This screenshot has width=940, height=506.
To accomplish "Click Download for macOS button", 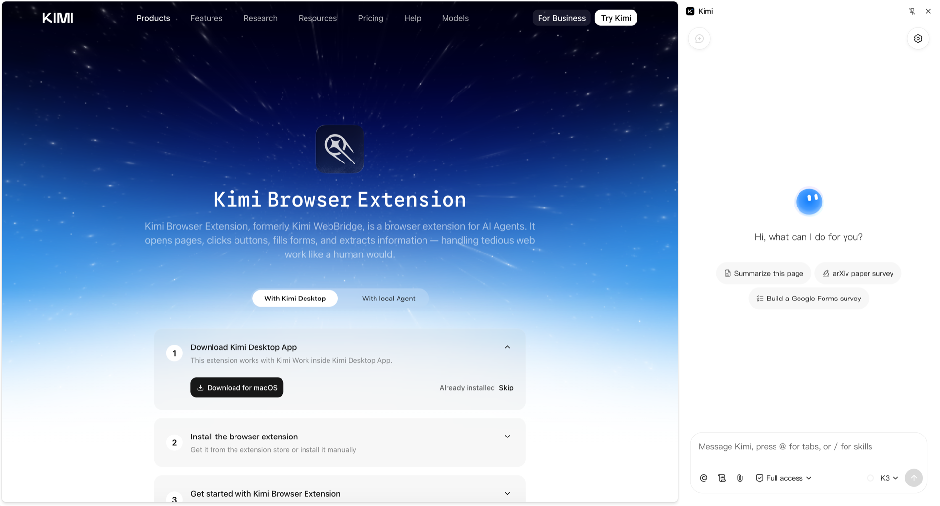I will coord(237,388).
